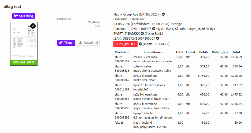The width and height of the screenshot is (251, 133).
Task: Click verified badge next to SWIFT JYBADKKK
Action: 142,33
